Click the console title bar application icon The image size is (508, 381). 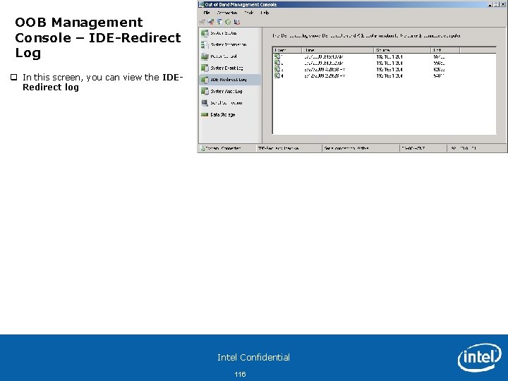pyautogui.click(x=201, y=4)
